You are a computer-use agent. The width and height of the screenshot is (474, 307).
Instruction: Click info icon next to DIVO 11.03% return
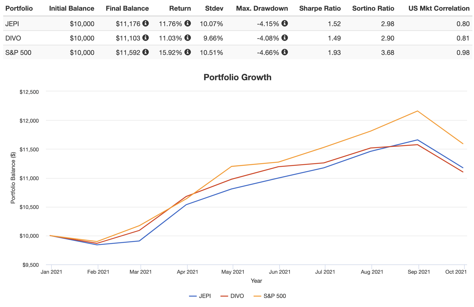188,38
